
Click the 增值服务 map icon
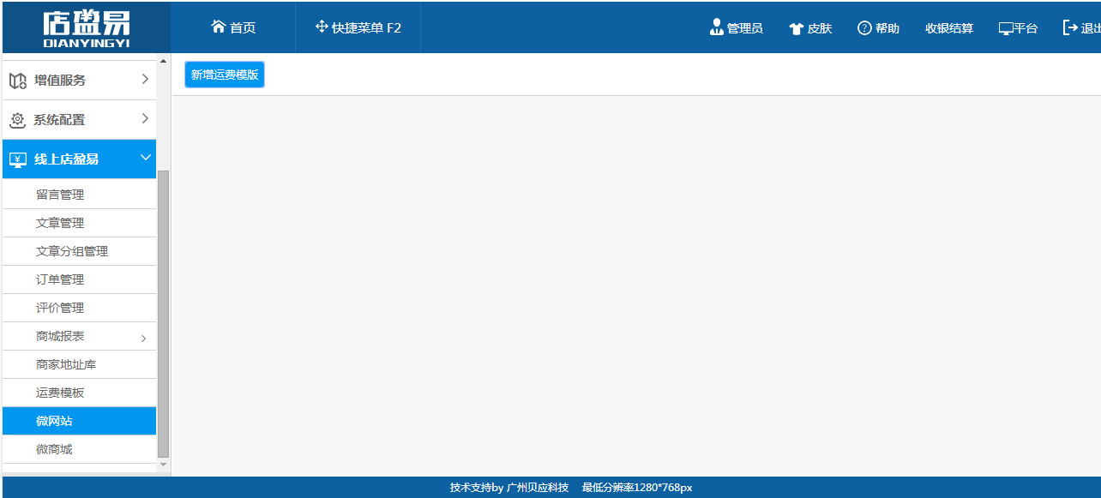(18, 81)
